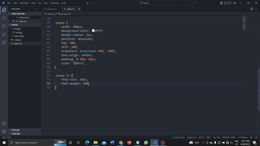The image size is (260, 146).
Task: Toggle the secondary side bar layout icon
Action: 229,3
